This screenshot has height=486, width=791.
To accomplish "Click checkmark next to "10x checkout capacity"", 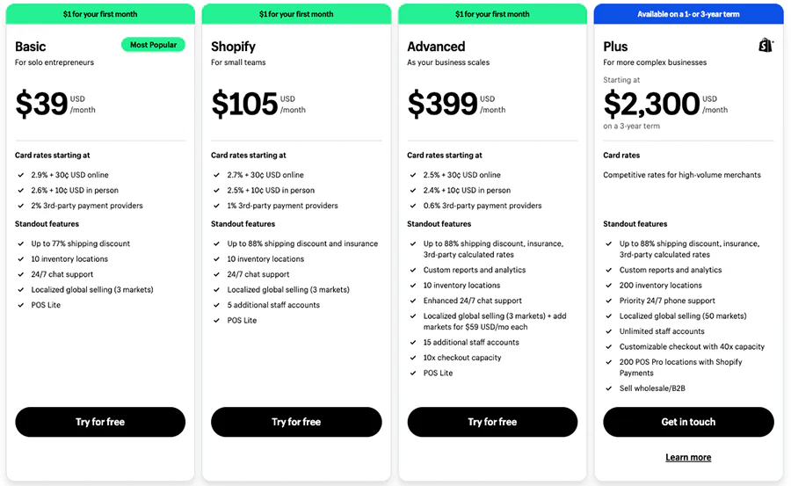I will click(x=411, y=358).
